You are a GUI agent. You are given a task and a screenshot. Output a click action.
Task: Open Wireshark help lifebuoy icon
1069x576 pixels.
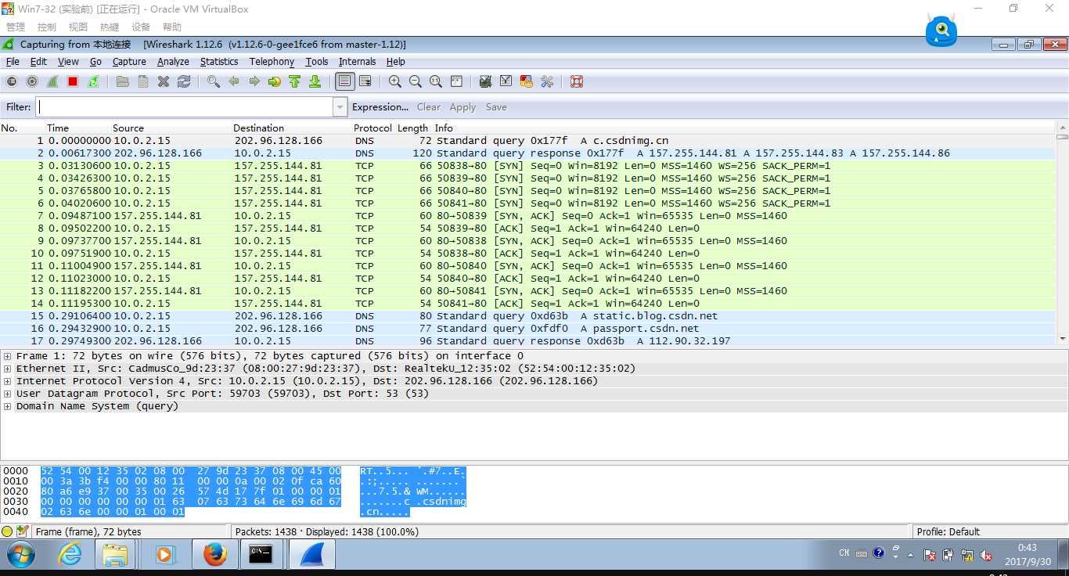(x=577, y=81)
